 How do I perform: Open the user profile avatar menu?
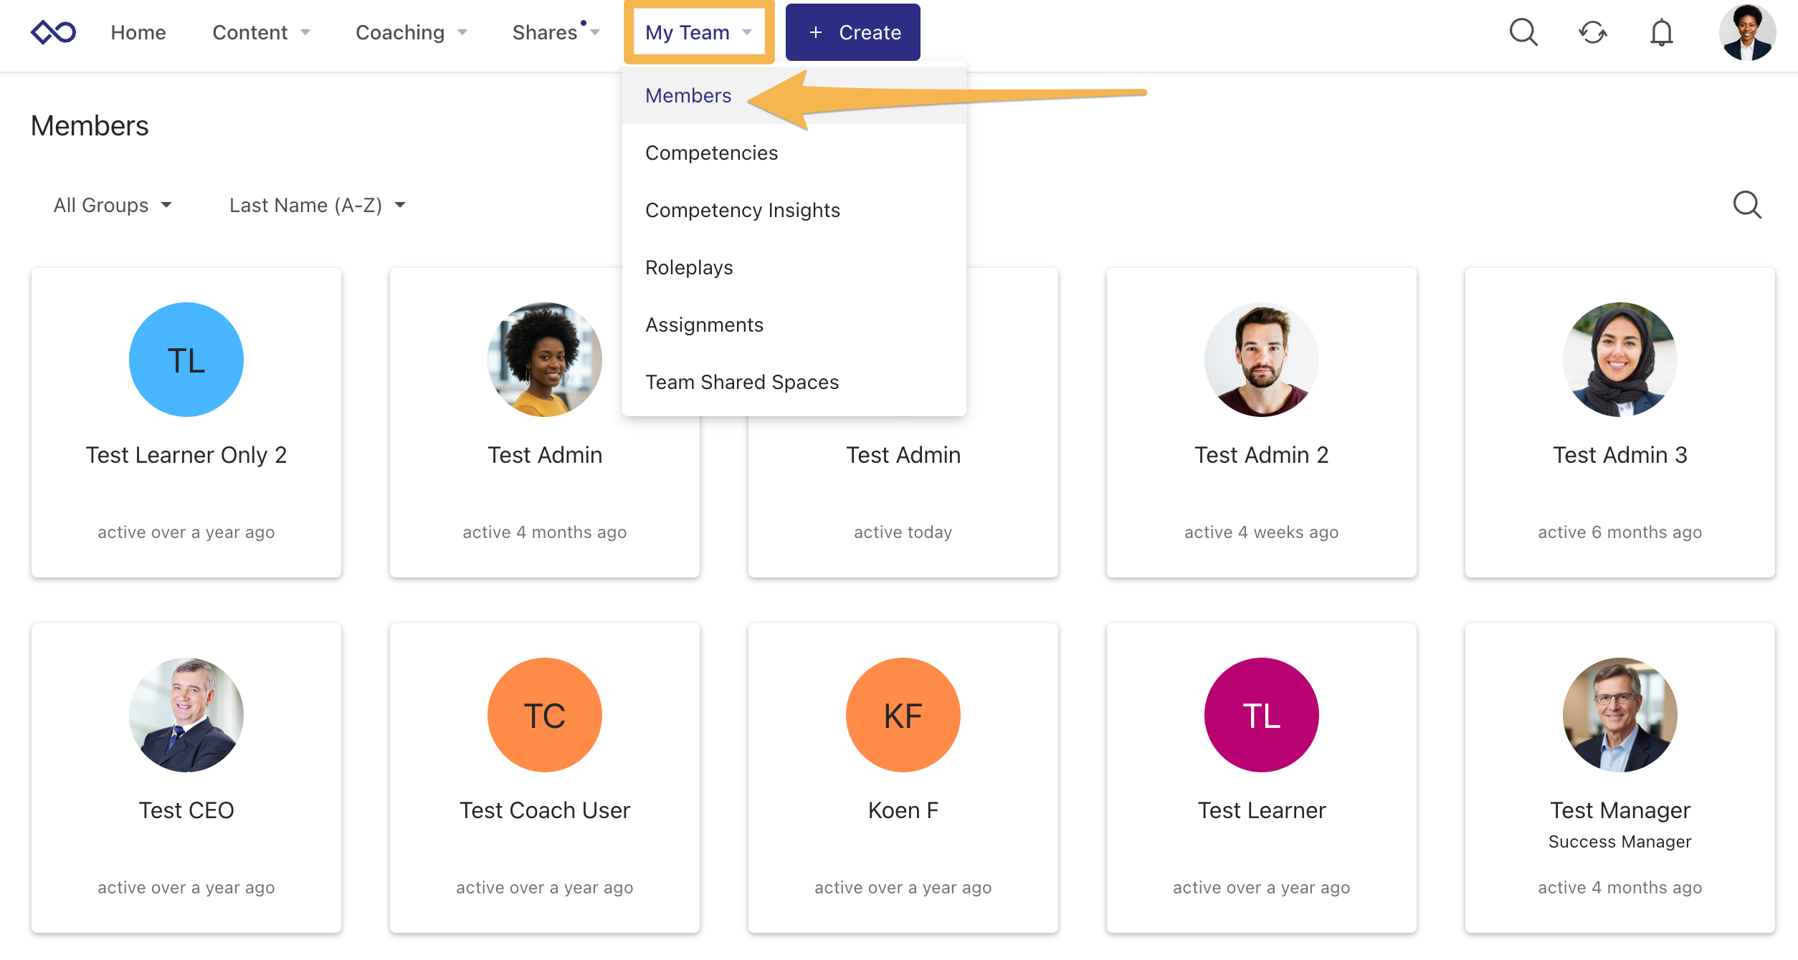(1746, 32)
